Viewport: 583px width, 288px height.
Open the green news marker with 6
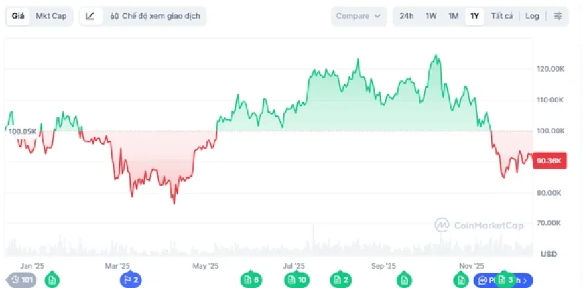(x=251, y=280)
